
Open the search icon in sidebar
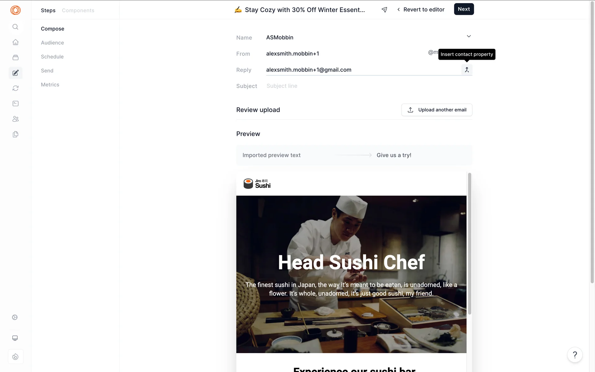(15, 27)
